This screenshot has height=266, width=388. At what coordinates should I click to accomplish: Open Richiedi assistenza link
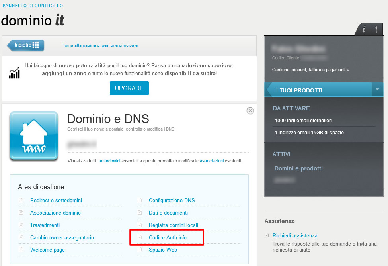click(295, 235)
